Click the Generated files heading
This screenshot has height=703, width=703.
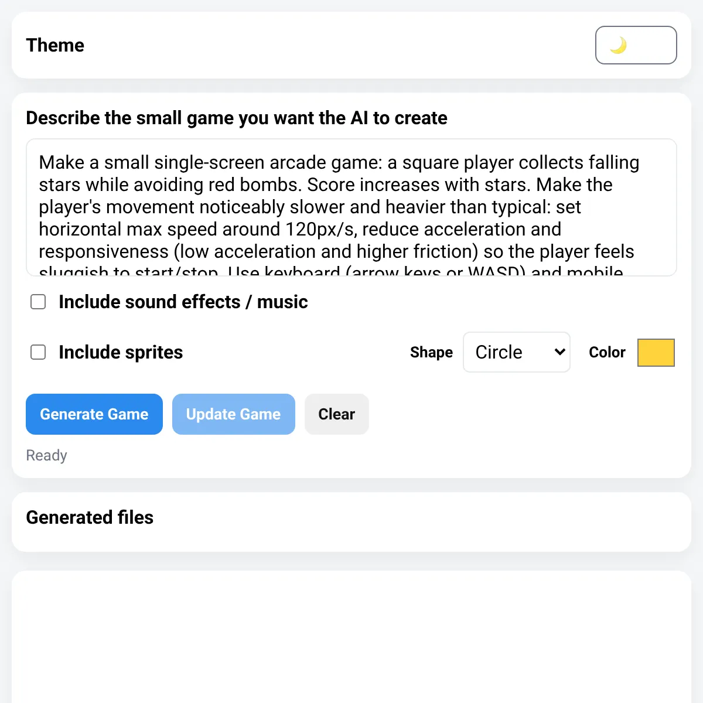90,517
